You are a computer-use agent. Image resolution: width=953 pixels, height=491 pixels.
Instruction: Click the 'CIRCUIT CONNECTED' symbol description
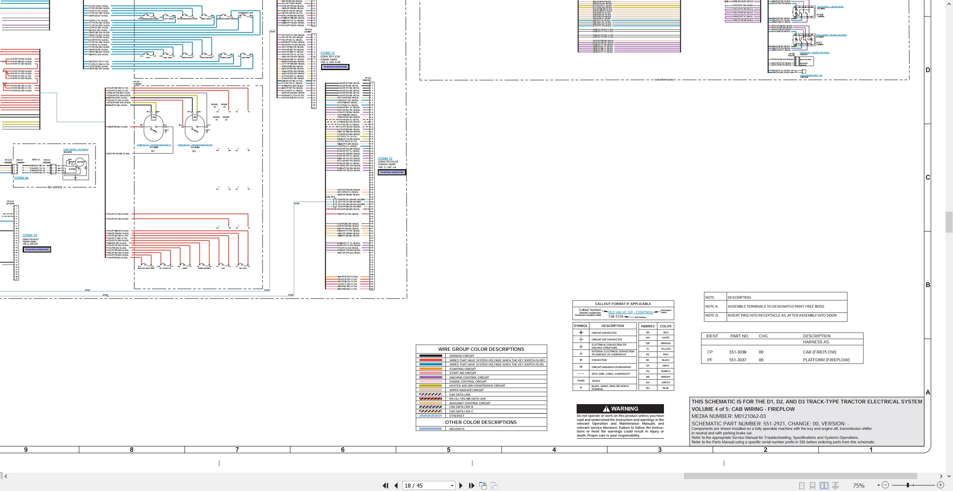coord(604,333)
